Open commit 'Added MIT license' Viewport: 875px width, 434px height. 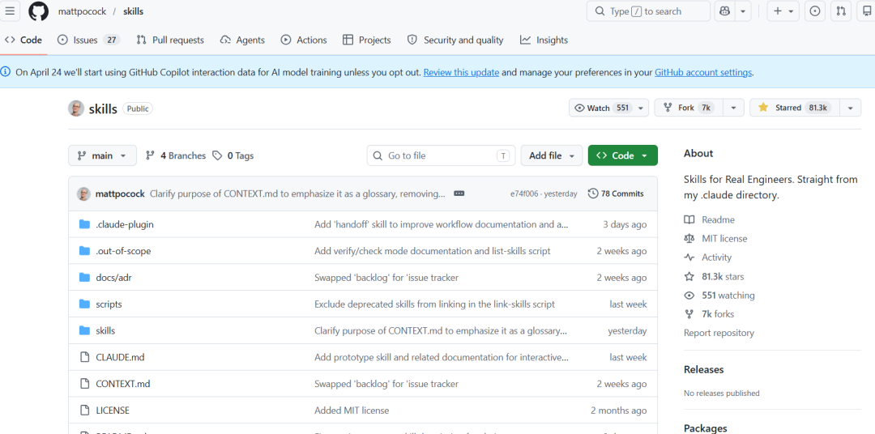tap(352, 411)
